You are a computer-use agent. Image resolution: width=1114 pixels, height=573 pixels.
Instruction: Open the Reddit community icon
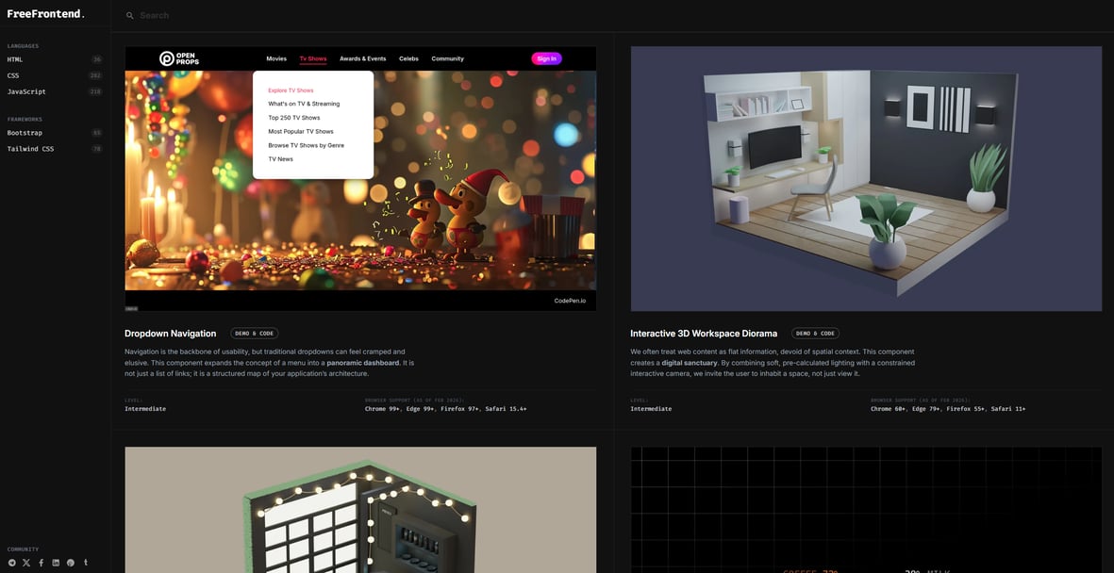pyautogui.click(x=71, y=563)
